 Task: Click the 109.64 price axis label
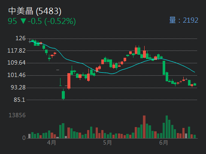[x=16, y=62]
